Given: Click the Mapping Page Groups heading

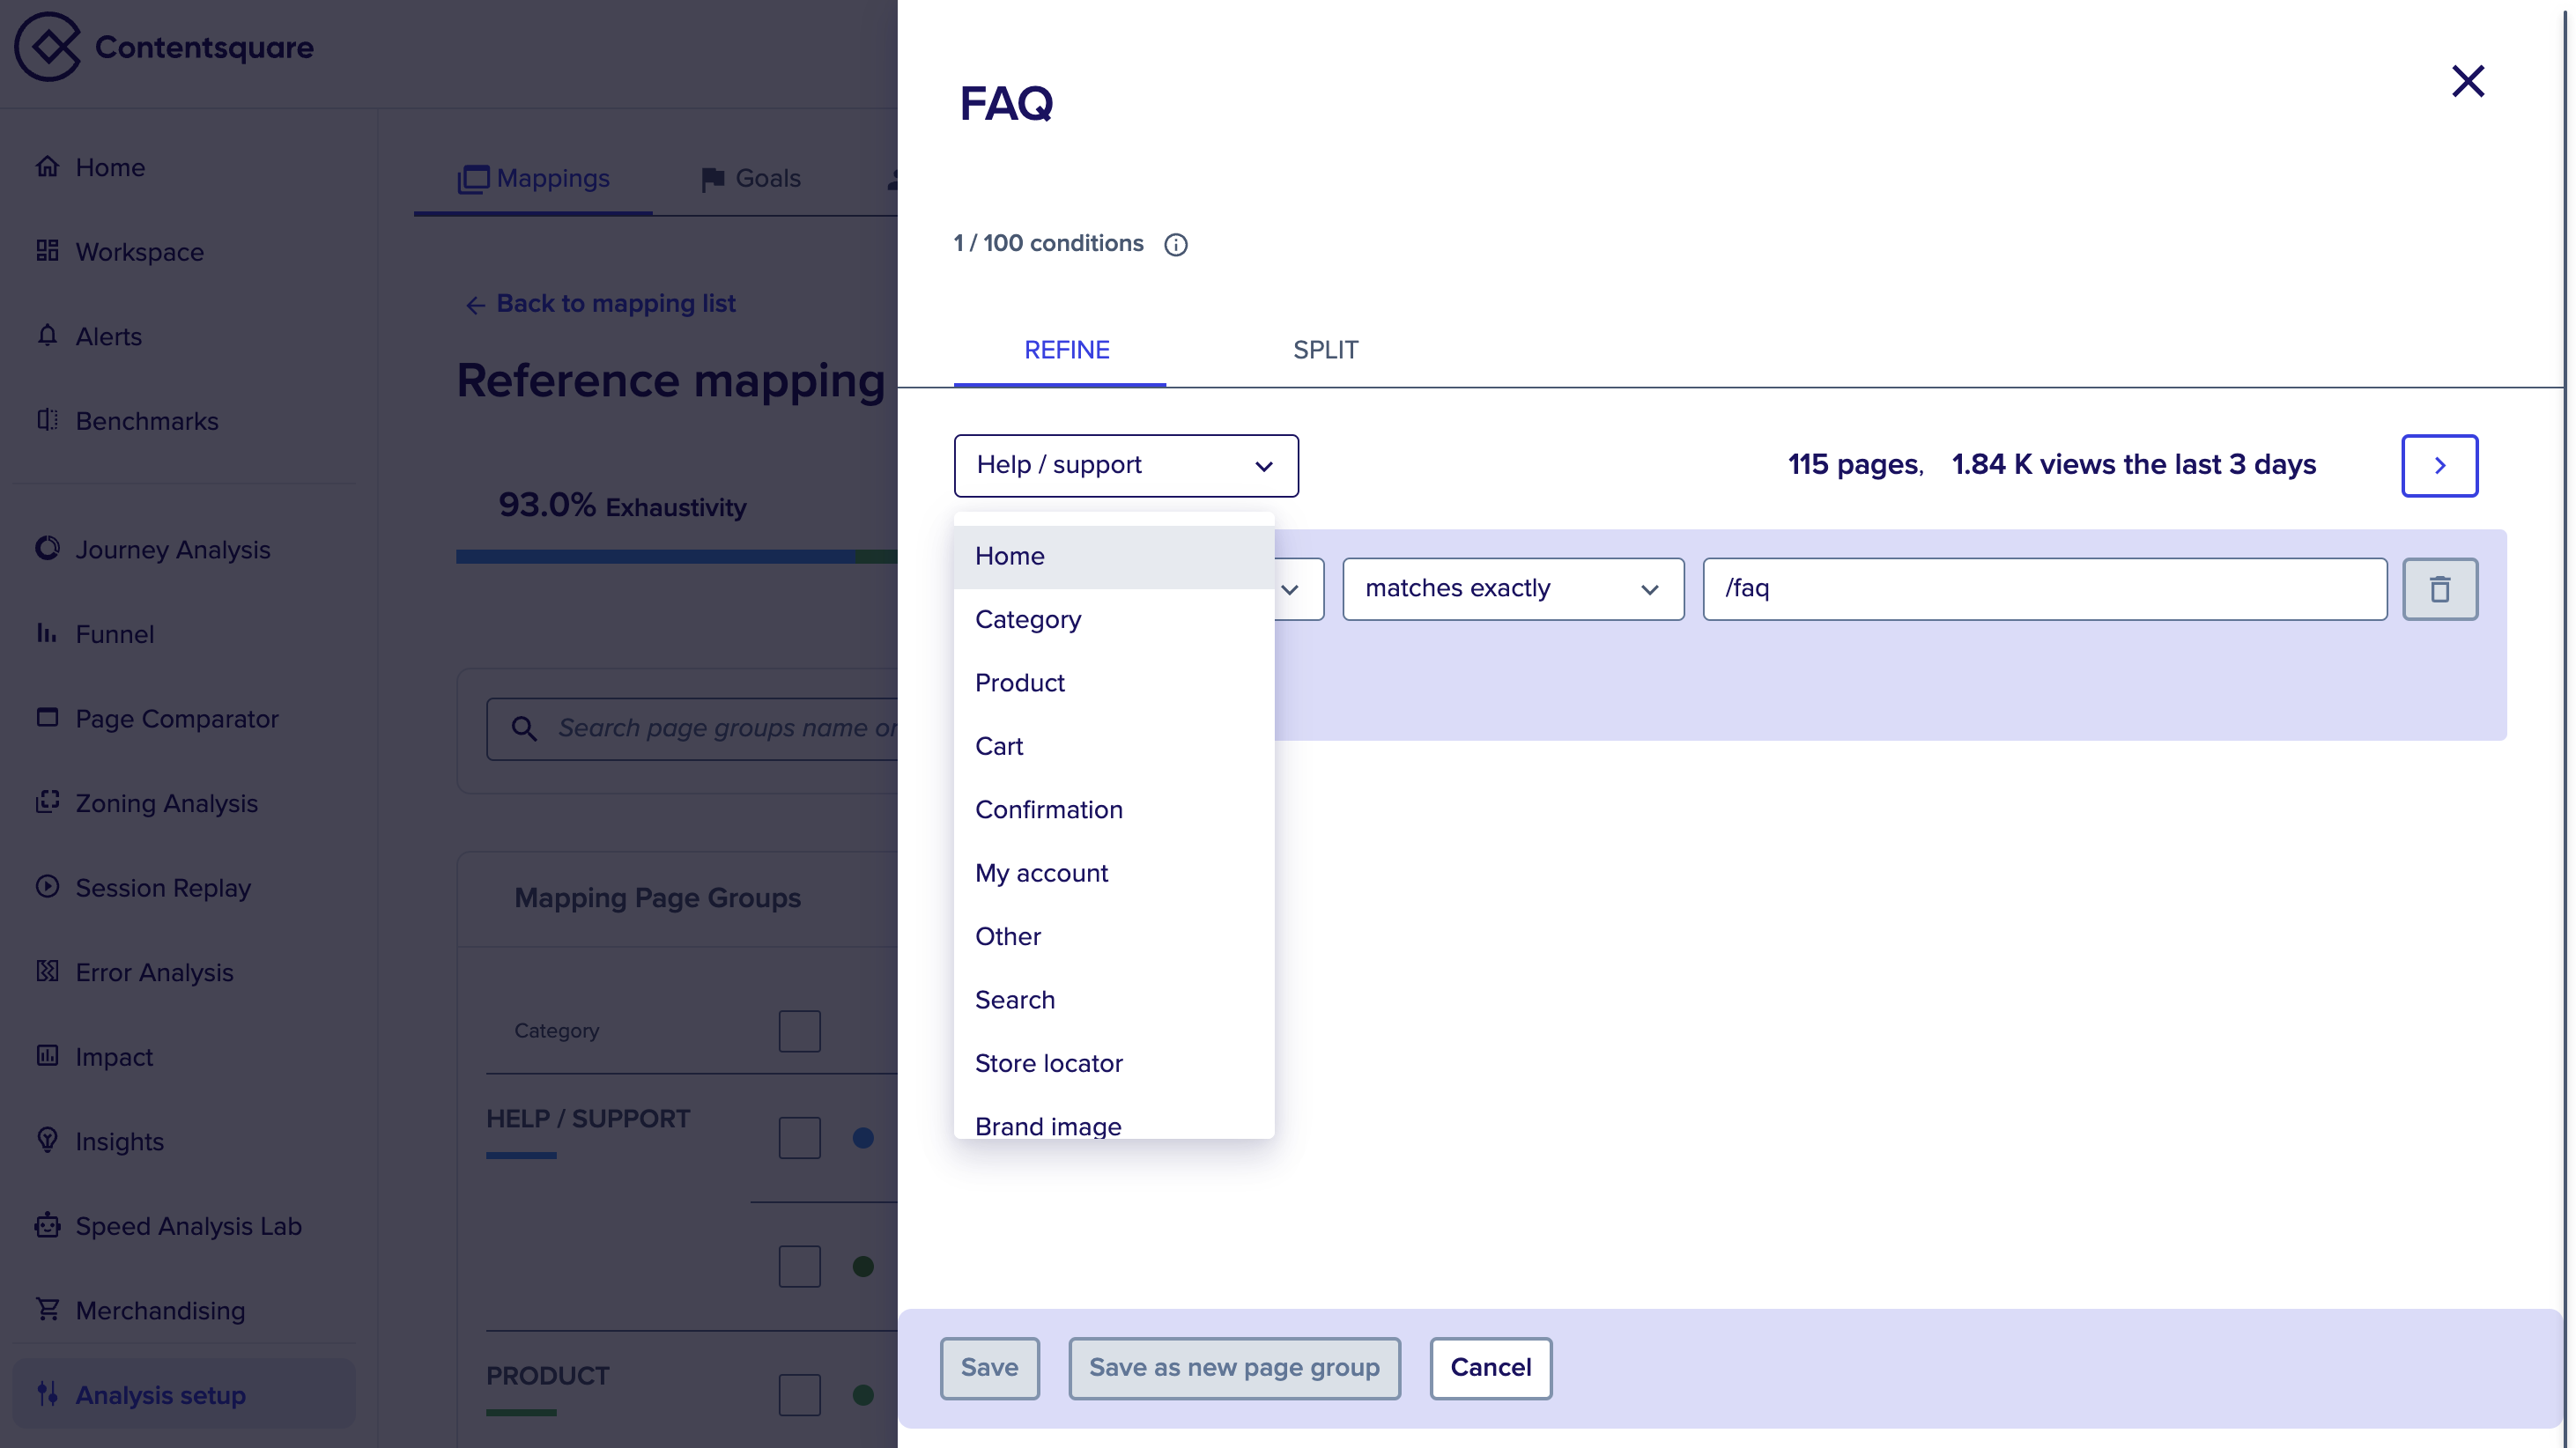Looking at the screenshot, I should tap(657, 898).
